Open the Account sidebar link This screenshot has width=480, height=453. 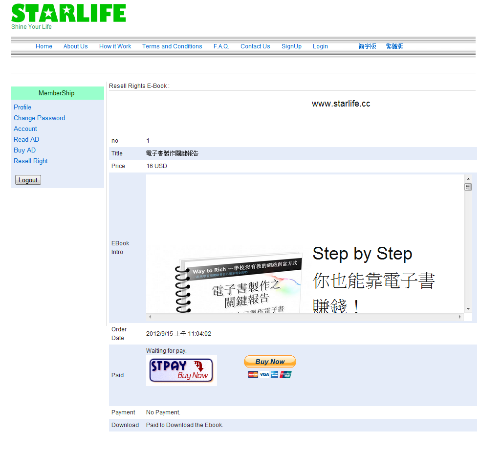click(25, 129)
